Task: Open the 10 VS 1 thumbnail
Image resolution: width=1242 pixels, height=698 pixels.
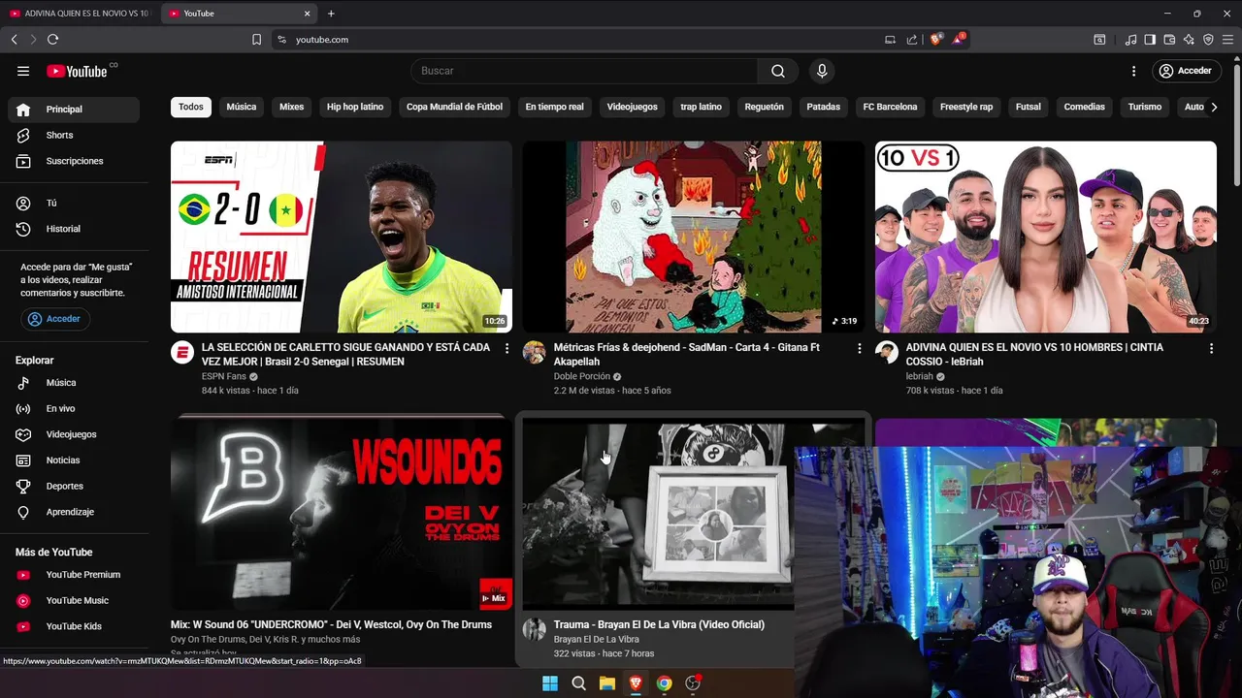Action: 1046,237
